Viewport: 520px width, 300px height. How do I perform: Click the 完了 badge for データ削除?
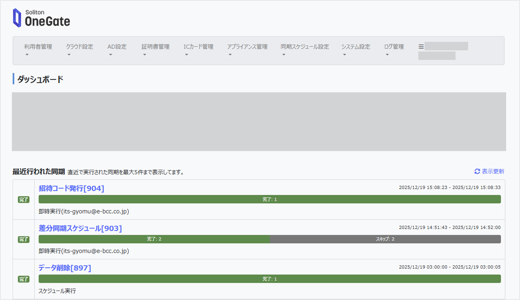pos(24,279)
